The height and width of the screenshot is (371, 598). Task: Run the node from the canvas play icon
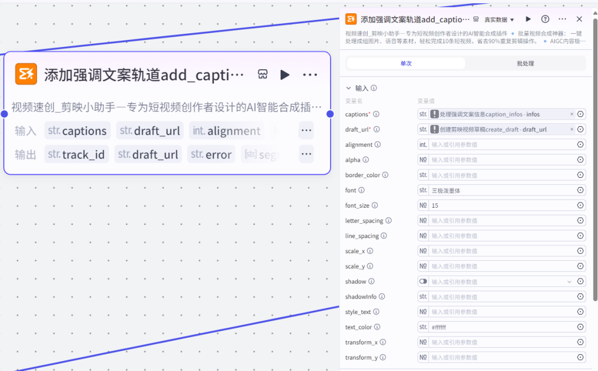[285, 75]
